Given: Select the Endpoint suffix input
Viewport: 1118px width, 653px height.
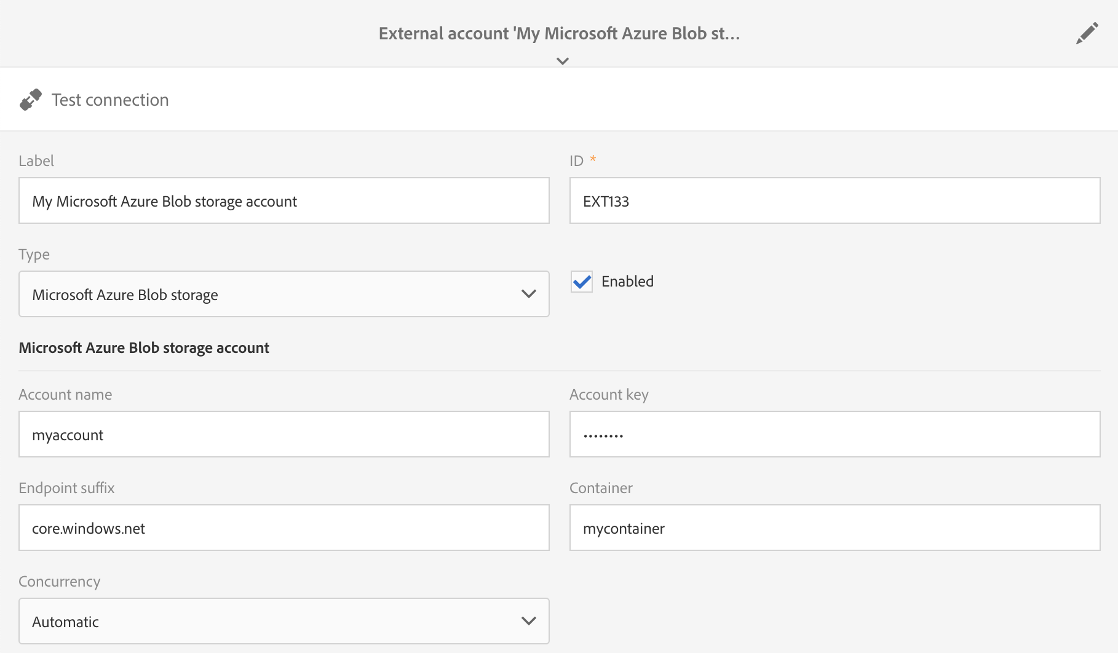Looking at the screenshot, I should click(283, 528).
